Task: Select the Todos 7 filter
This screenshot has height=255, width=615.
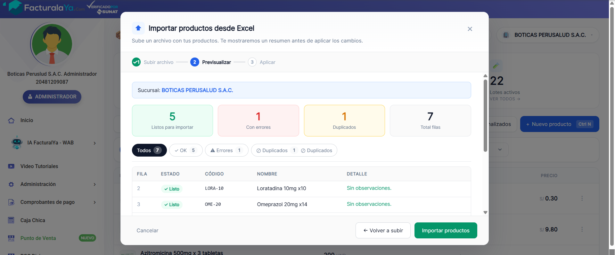Action: click(149, 150)
